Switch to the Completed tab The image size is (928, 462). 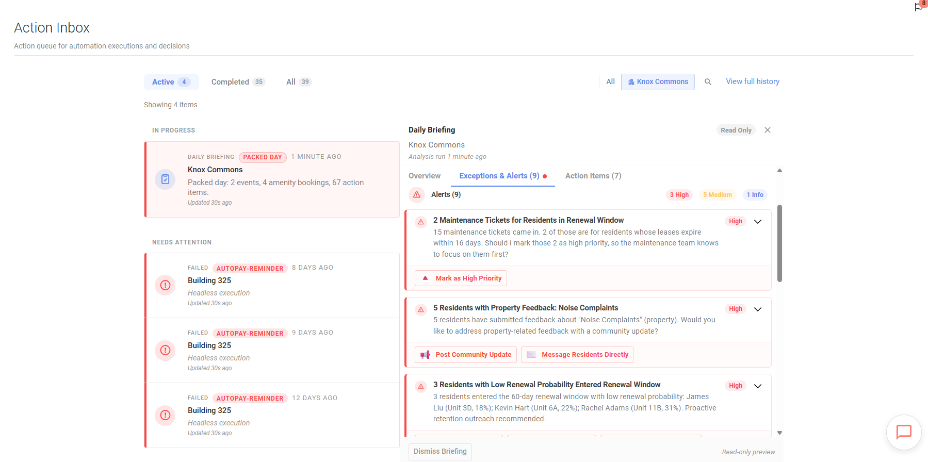[238, 82]
